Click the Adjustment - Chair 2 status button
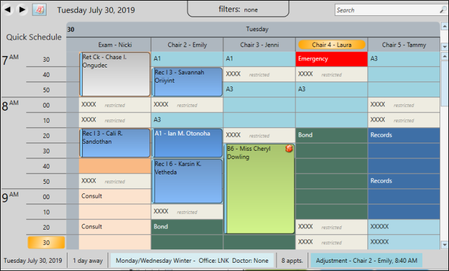The width and height of the screenshot is (449, 271). (366, 260)
